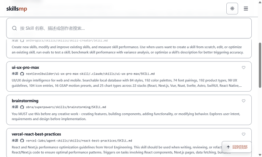
Task: Click the magnifier search icon
Action: [14, 28]
